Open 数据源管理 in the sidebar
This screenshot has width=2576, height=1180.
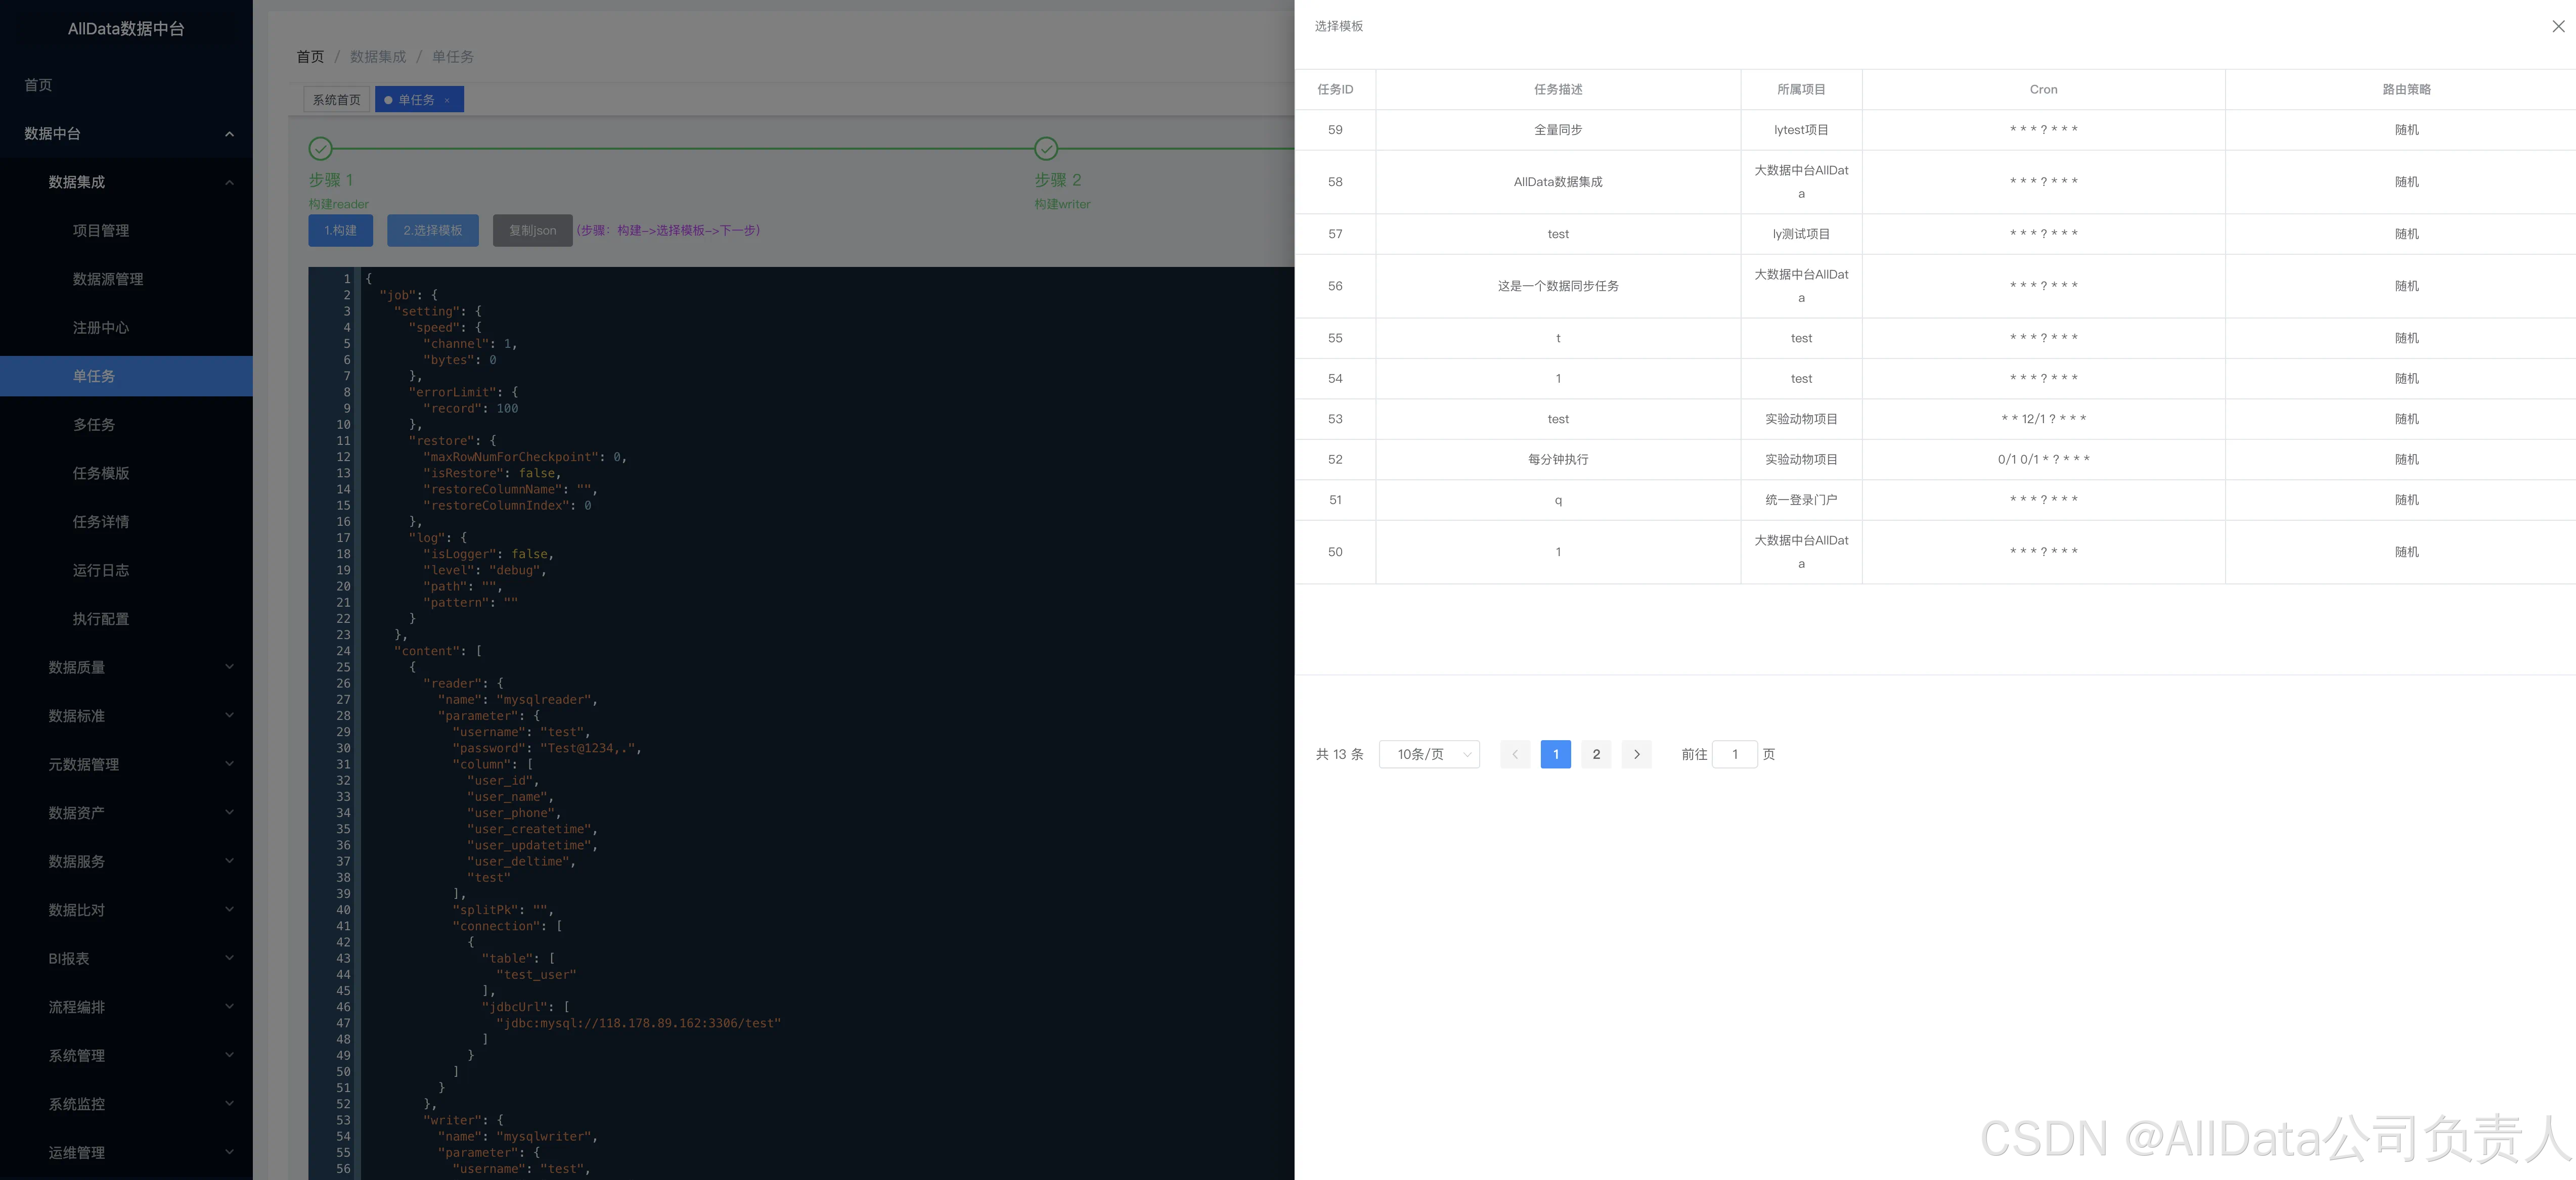tap(108, 279)
